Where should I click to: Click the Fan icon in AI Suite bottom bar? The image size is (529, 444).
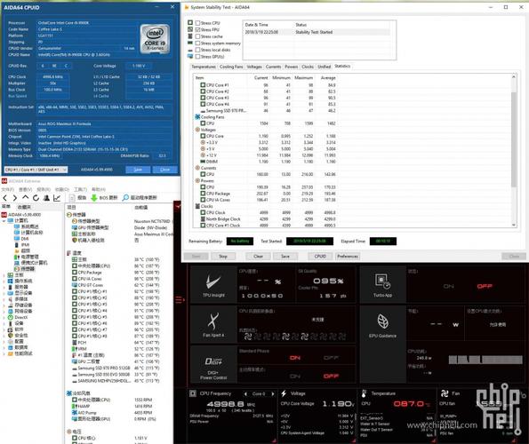click(x=445, y=393)
